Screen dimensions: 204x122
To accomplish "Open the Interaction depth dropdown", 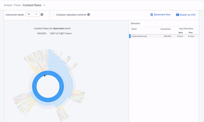I will [33, 14].
